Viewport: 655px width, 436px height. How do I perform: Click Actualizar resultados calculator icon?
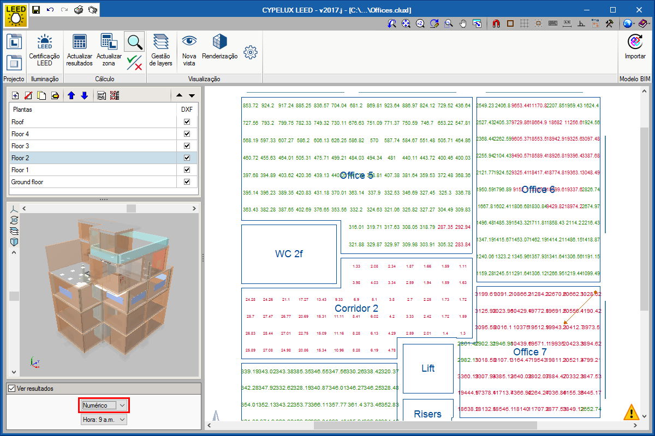(x=80, y=50)
